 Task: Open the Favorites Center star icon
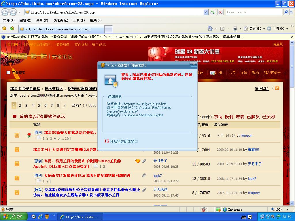pyautogui.click(x=4, y=28)
